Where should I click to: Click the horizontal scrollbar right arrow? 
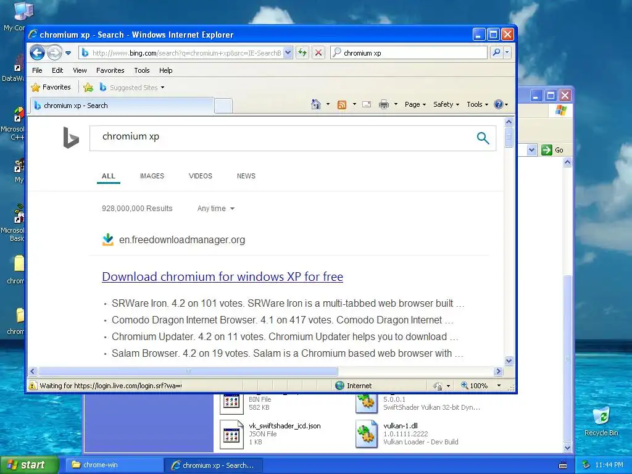[x=498, y=371]
